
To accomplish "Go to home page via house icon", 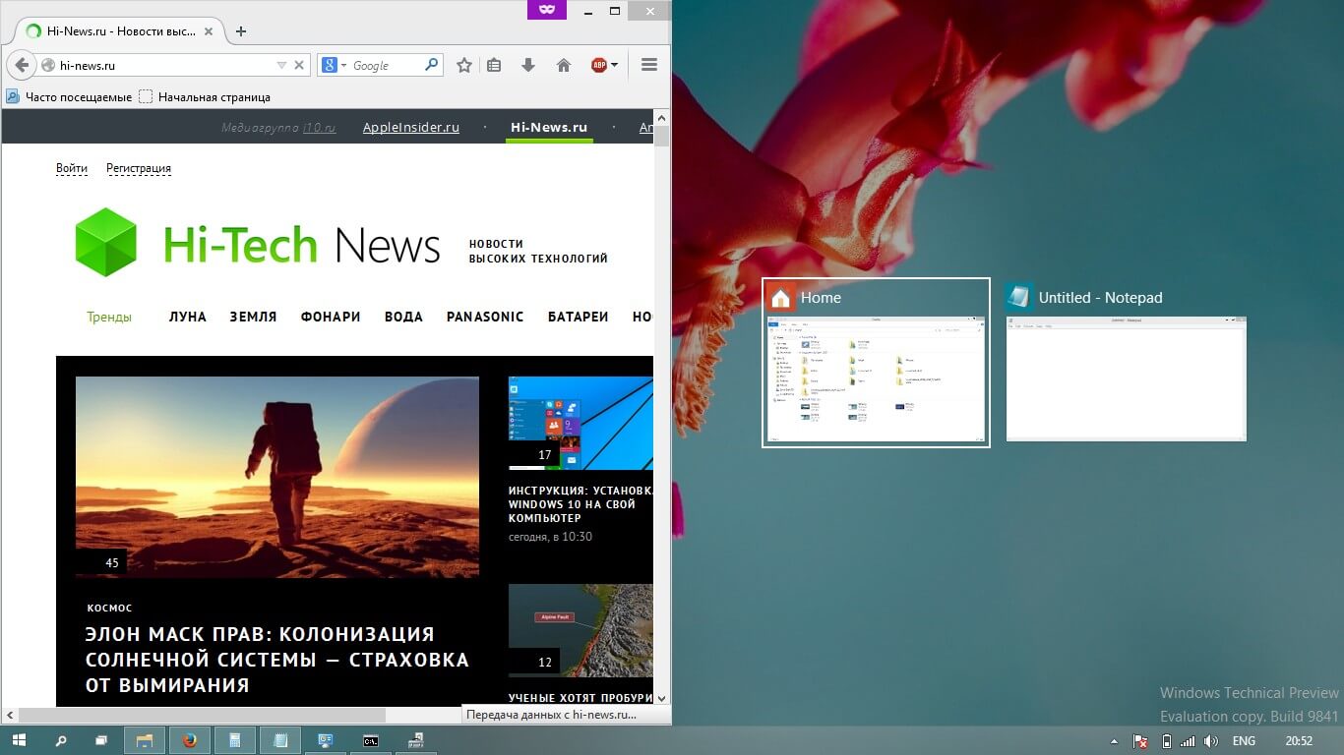I will tap(564, 66).
